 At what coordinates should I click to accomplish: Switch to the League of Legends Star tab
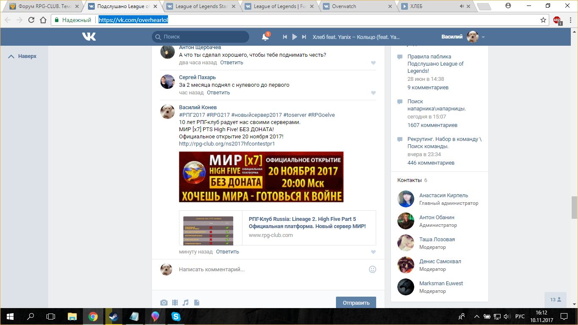(x=201, y=6)
